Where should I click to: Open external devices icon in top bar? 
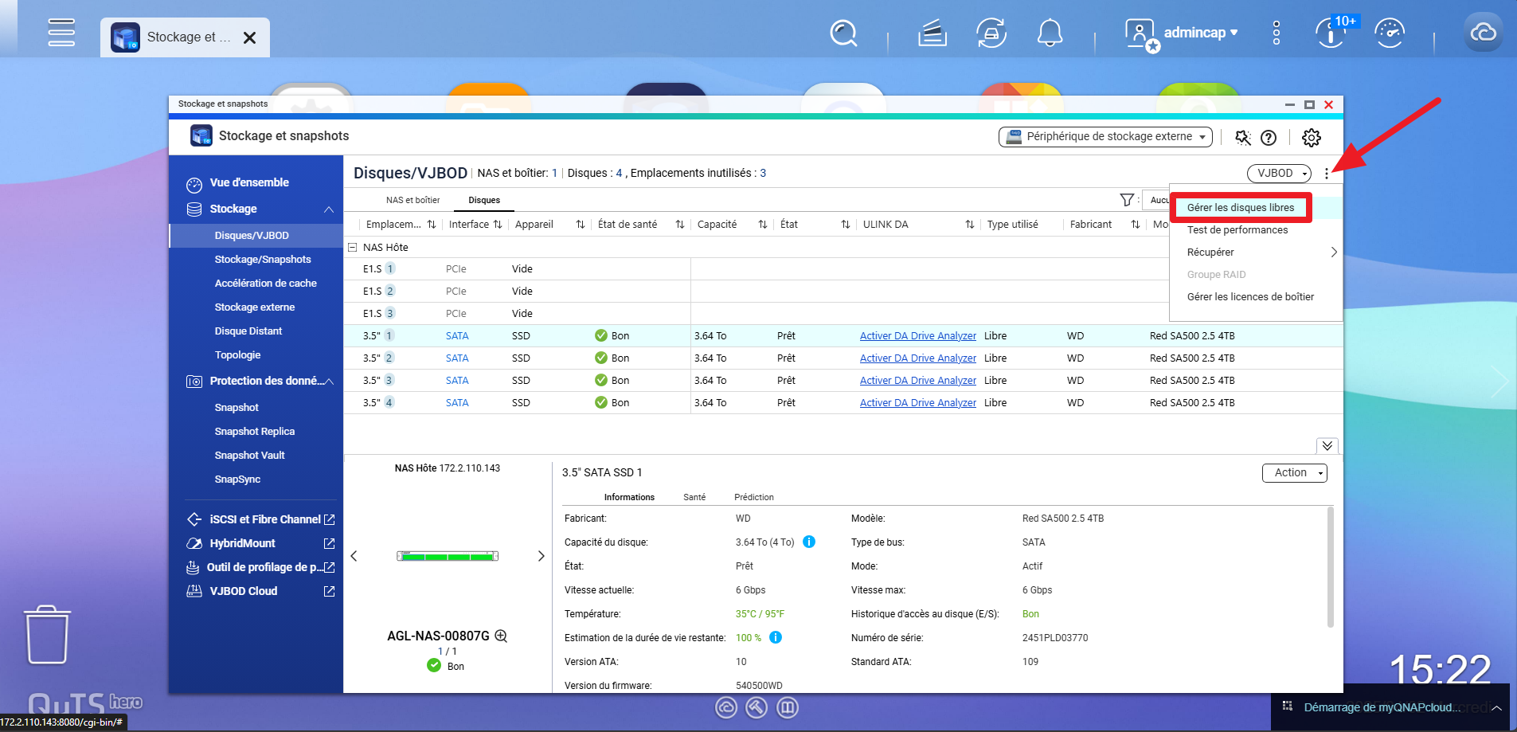(991, 33)
